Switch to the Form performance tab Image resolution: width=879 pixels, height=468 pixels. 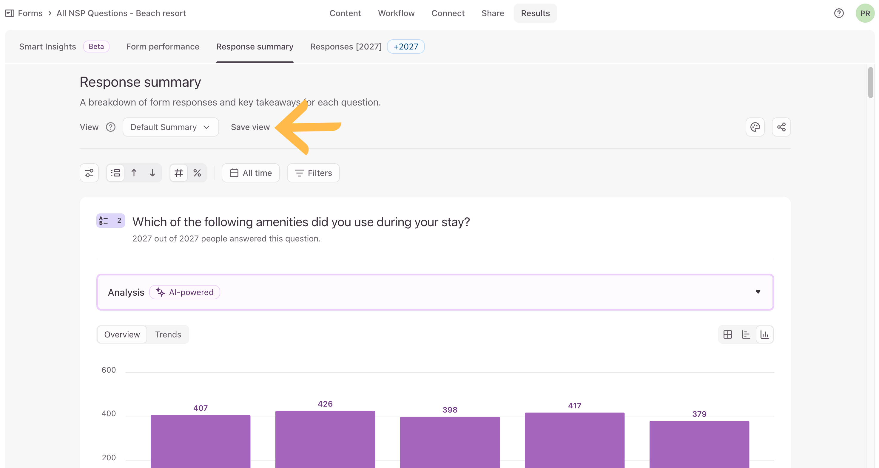point(163,47)
